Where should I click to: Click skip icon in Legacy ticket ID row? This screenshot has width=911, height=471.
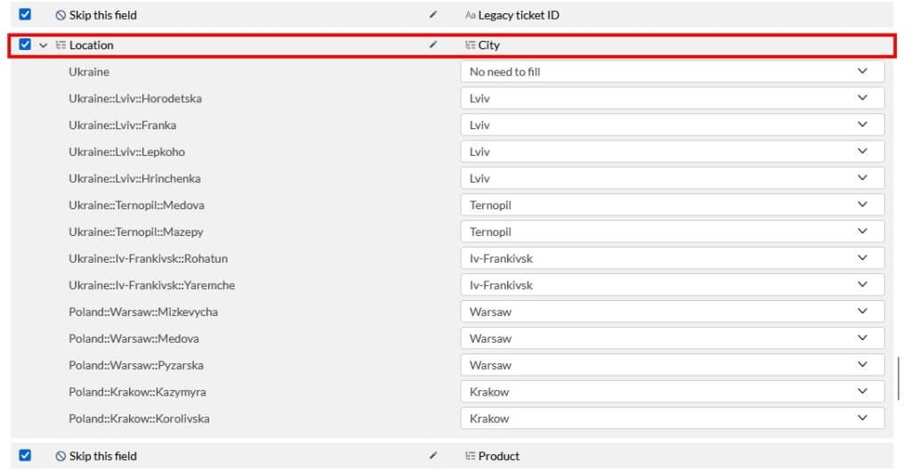[60, 15]
